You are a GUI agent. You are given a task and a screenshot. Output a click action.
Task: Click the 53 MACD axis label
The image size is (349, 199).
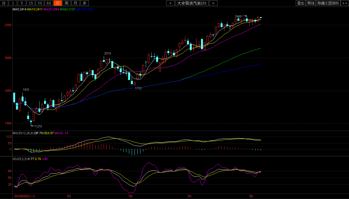(10, 143)
